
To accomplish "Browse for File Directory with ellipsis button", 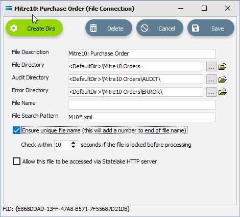I will (211, 66).
